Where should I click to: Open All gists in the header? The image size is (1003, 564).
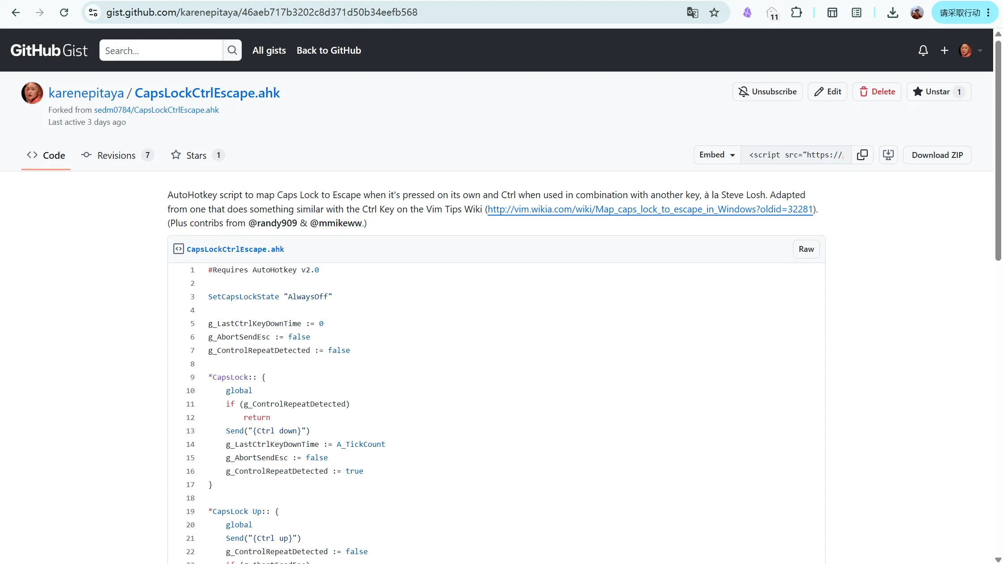(269, 51)
